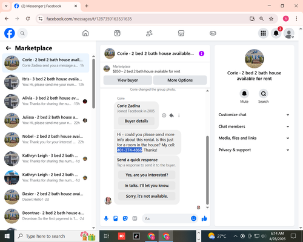Click the More Options button
The height and width of the screenshot is (242, 303).
[180, 80]
